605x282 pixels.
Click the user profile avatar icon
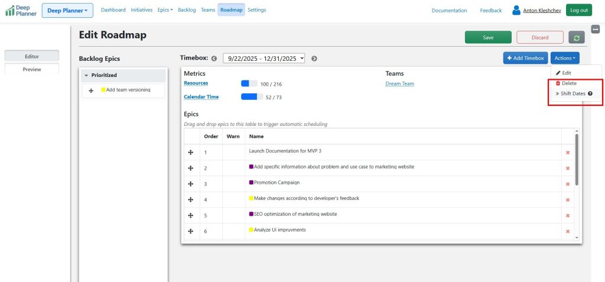coord(516,10)
